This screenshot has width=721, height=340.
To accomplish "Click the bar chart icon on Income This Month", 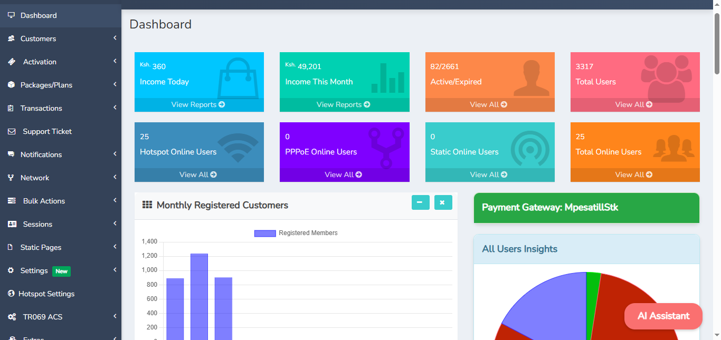I will pos(388,78).
